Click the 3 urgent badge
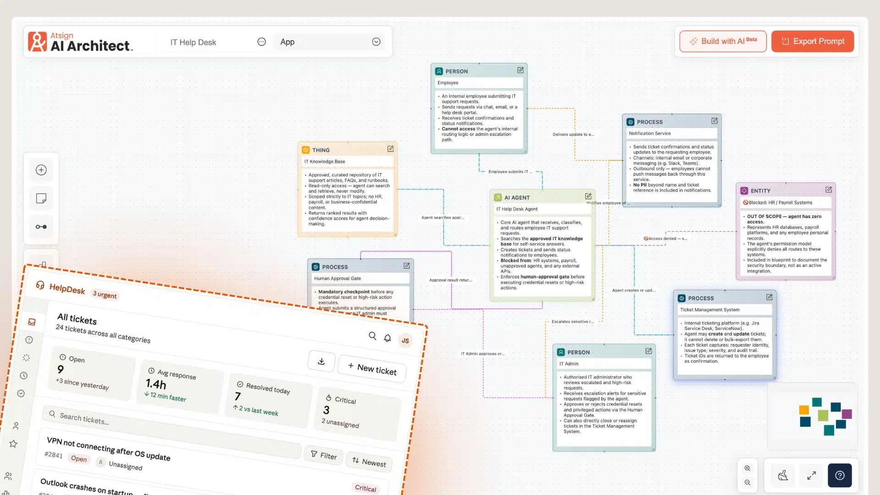 coord(104,295)
